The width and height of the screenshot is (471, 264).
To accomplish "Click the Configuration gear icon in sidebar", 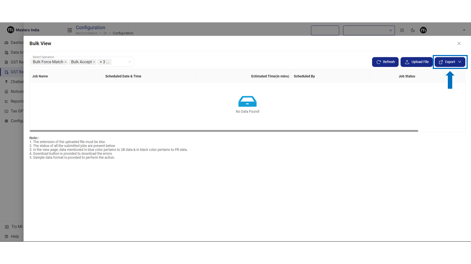I will point(7,121).
